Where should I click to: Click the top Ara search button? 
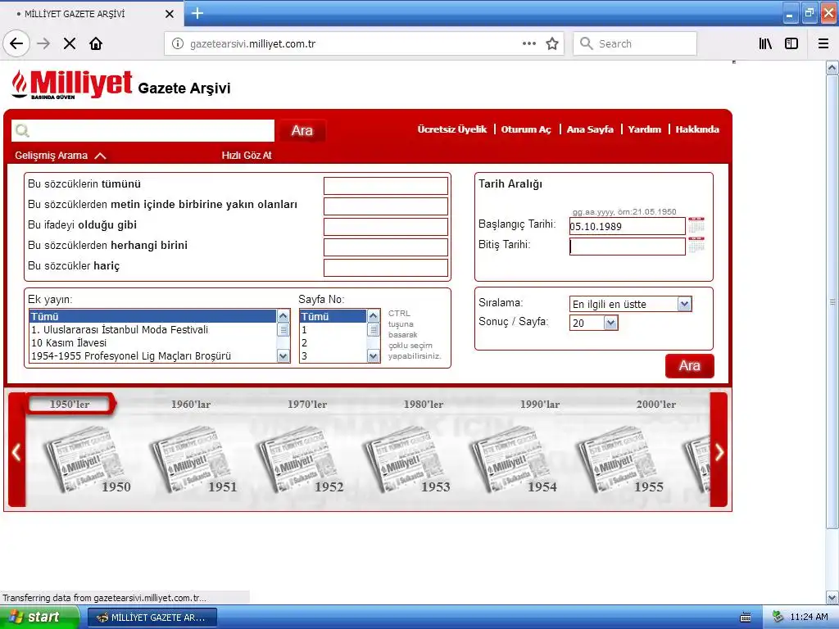coord(302,130)
